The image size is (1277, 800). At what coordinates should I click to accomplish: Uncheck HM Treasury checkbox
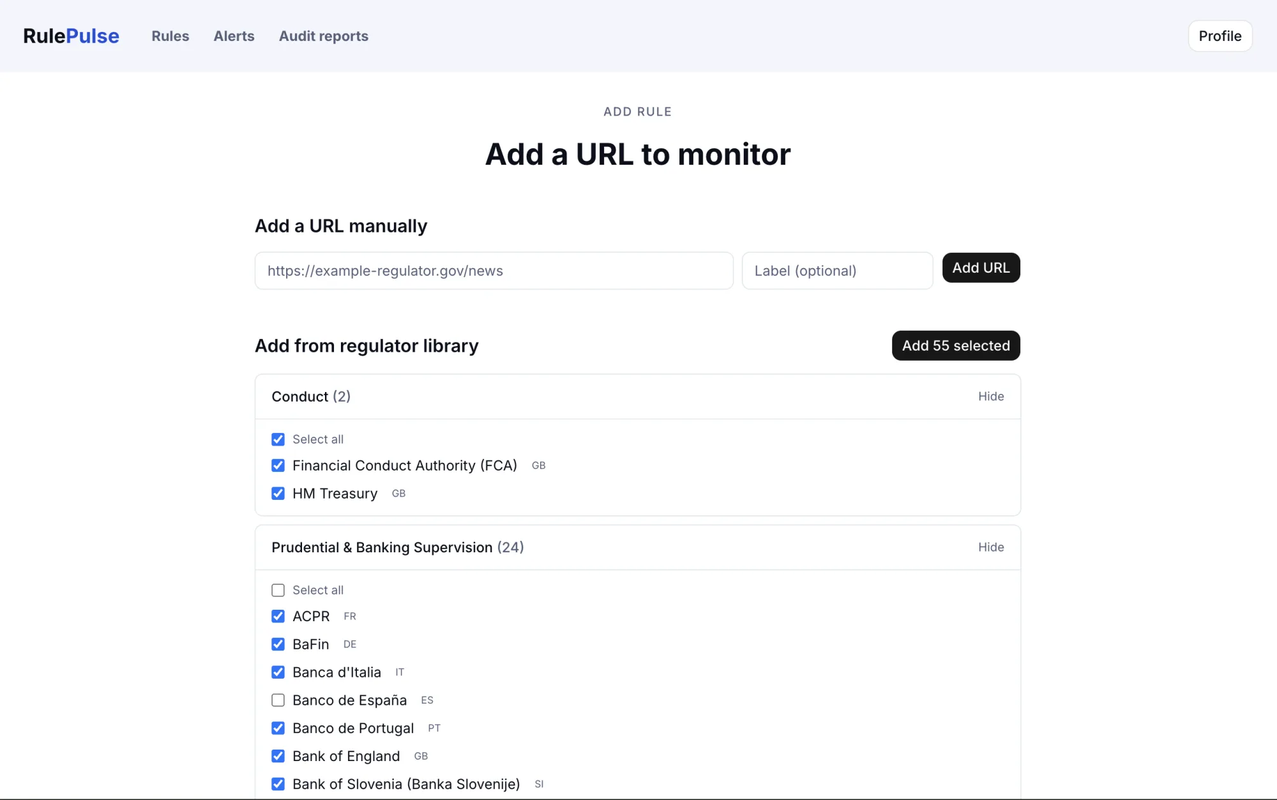coord(278,494)
